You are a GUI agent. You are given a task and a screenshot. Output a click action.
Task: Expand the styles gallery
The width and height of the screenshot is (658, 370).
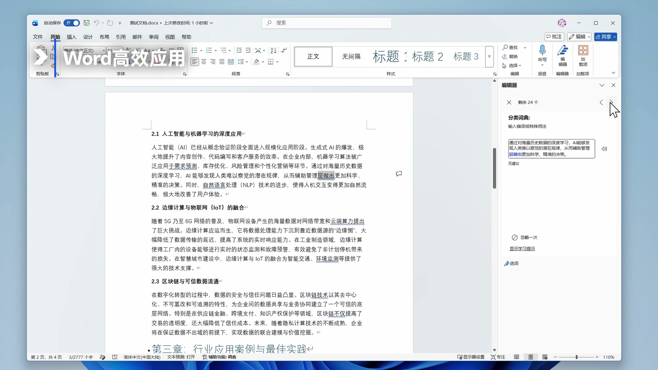489,57
